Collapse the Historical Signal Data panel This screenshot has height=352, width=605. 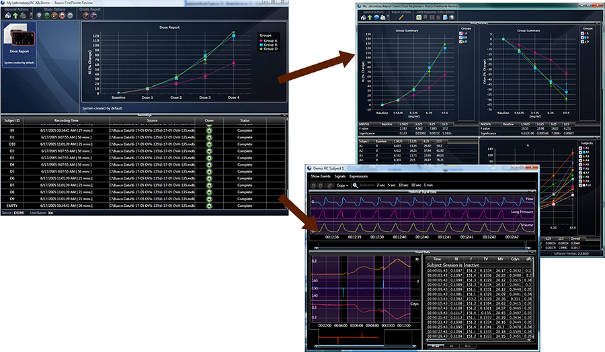tap(532, 191)
